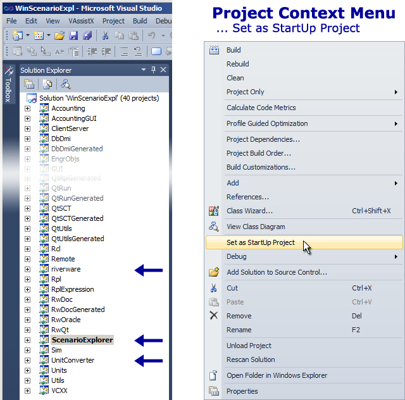Expand the VCXX project node
The height and width of the screenshot is (400, 405).
[x=27, y=391]
